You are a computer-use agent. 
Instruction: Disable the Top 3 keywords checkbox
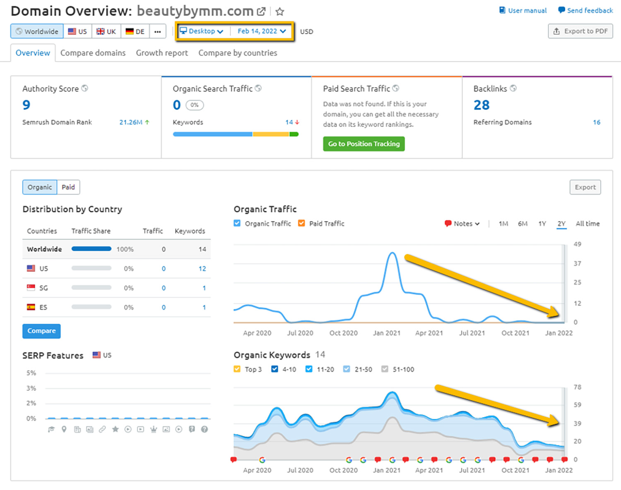[237, 369]
